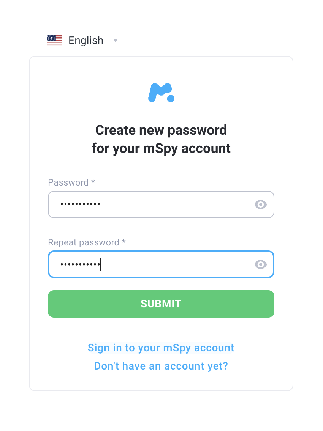Click the heading line for your mSpy account
This screenshot has height=431, width=323.
(161, 148)
